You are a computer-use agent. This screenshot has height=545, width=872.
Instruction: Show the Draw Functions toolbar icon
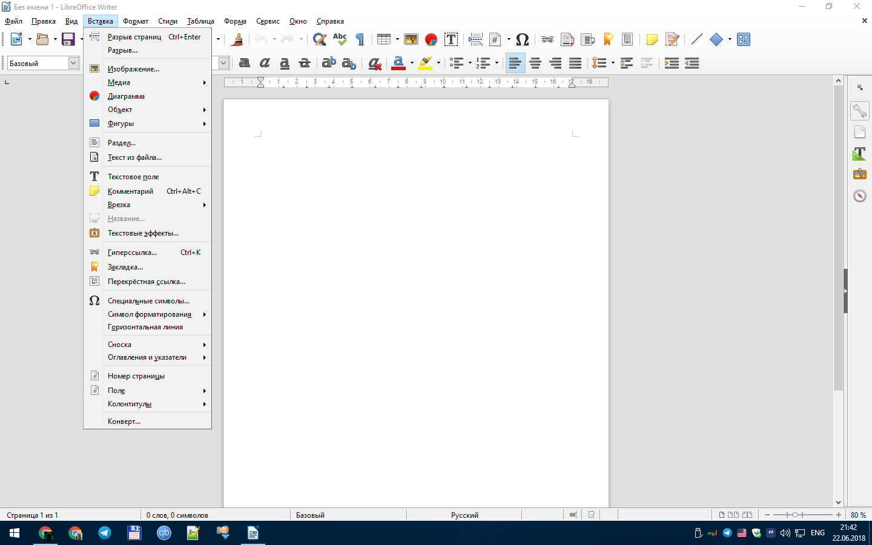744,39
